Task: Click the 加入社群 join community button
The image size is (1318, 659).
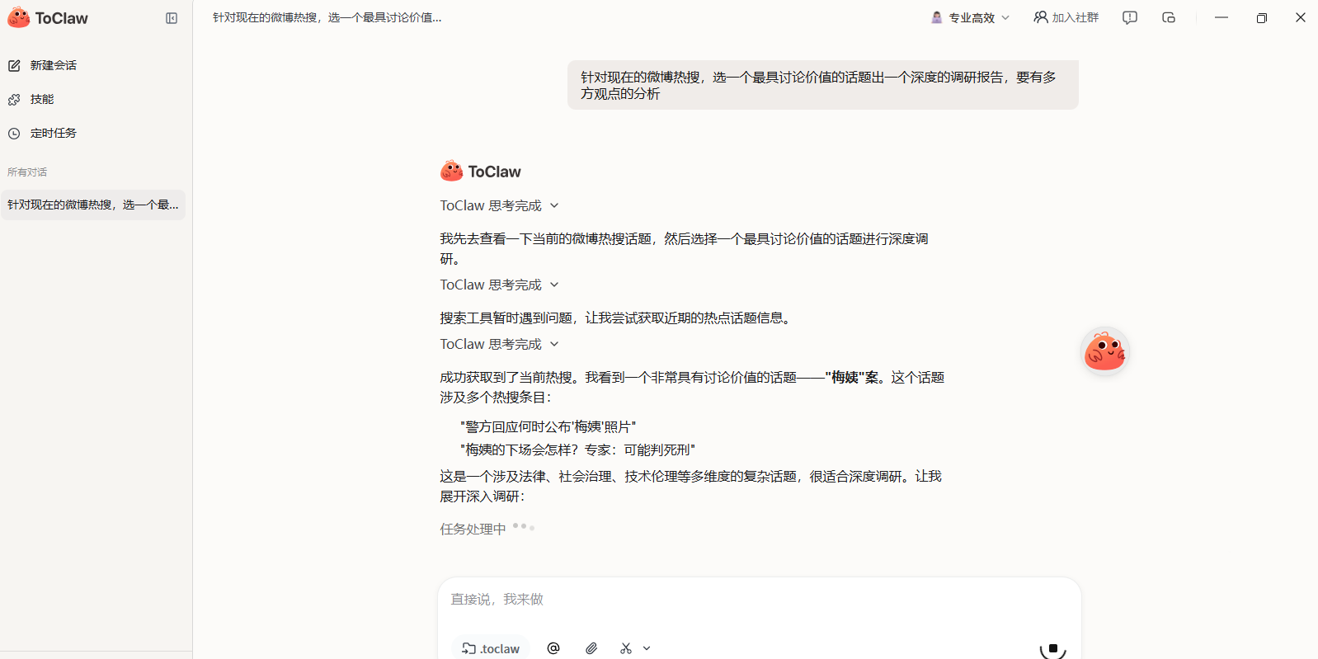Action: tap(1066, 17)
